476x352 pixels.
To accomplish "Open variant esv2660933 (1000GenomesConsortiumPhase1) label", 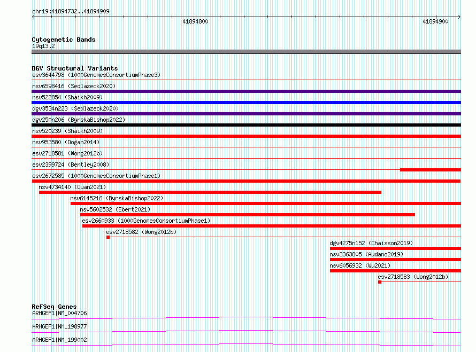I will tap(146, 221).
